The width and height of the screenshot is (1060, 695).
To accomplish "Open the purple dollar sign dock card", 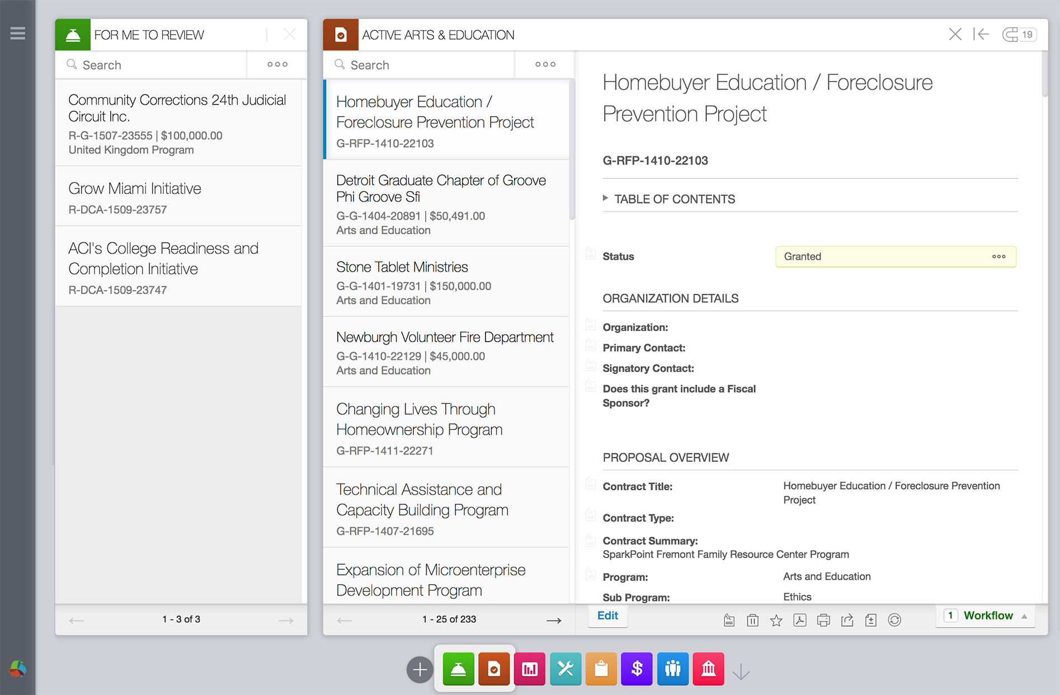I will pos(637,669).
